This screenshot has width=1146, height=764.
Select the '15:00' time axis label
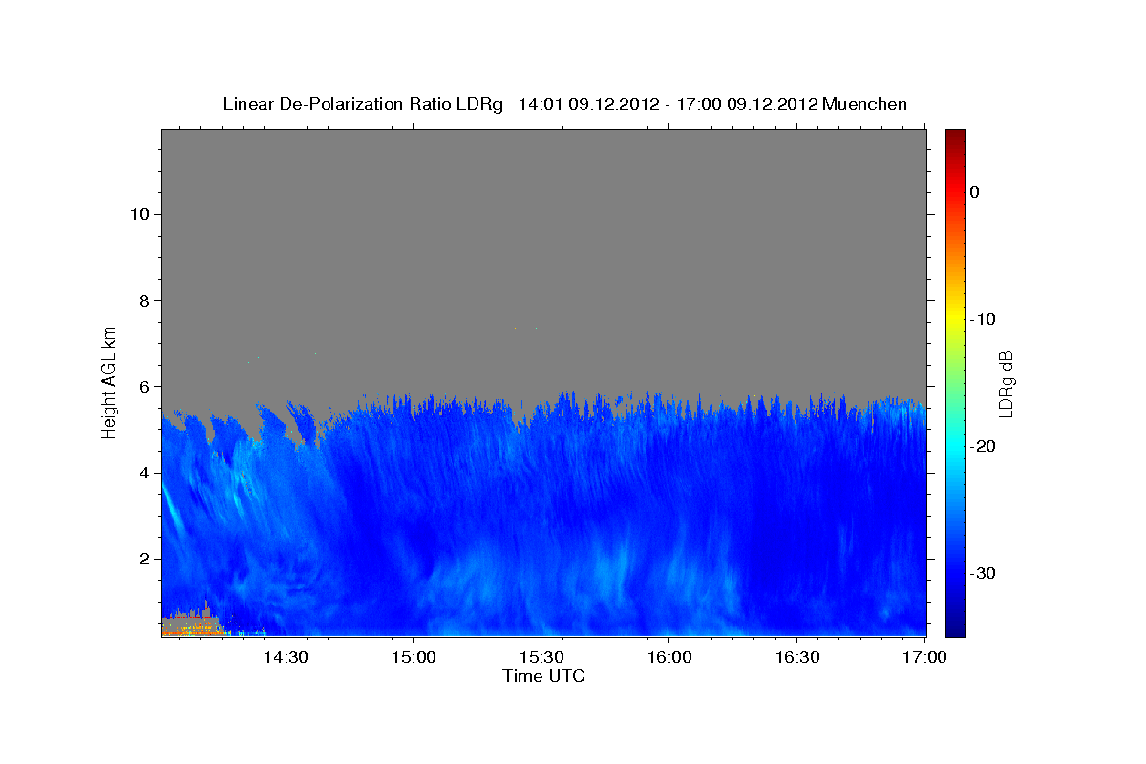tap(413, 657)
